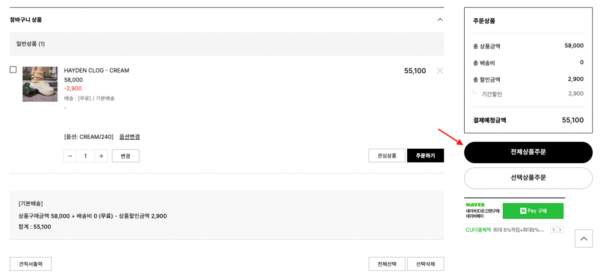This screenshot has height=278, width=600.
Task: Click the quantity input field
Action: (x=86, y=156)
